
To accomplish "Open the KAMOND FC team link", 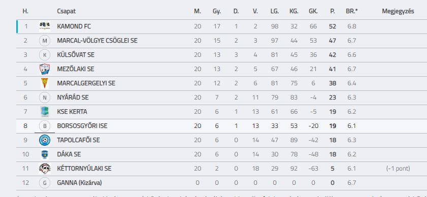I will click(x=74, y=26).
